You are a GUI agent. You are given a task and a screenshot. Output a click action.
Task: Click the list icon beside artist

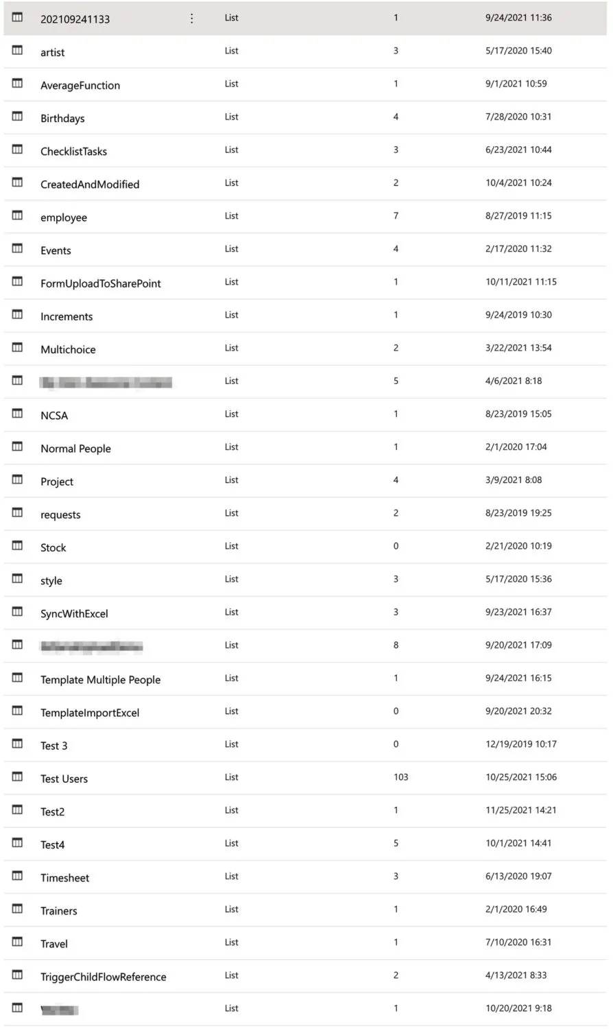coord(17,51)
